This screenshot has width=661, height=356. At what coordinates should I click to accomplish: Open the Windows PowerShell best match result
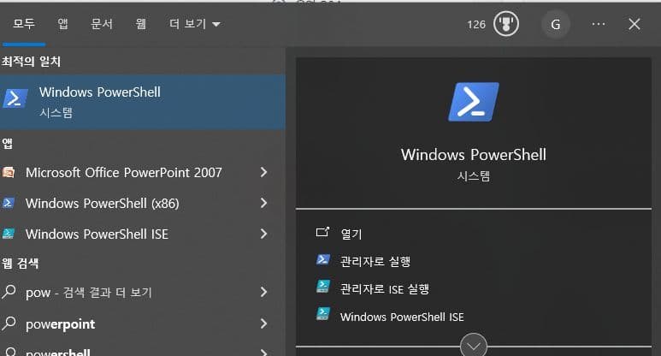pos(143,102)
